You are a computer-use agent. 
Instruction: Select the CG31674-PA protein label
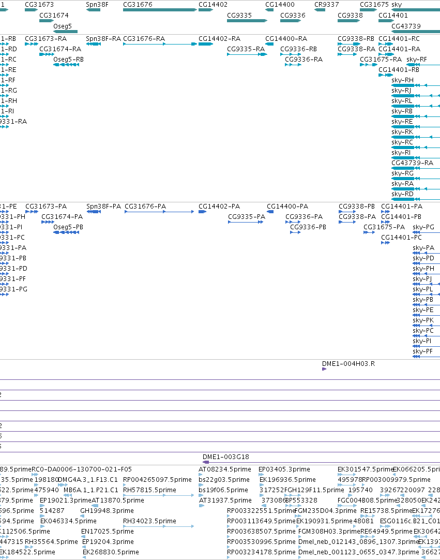tap(62, 217)
